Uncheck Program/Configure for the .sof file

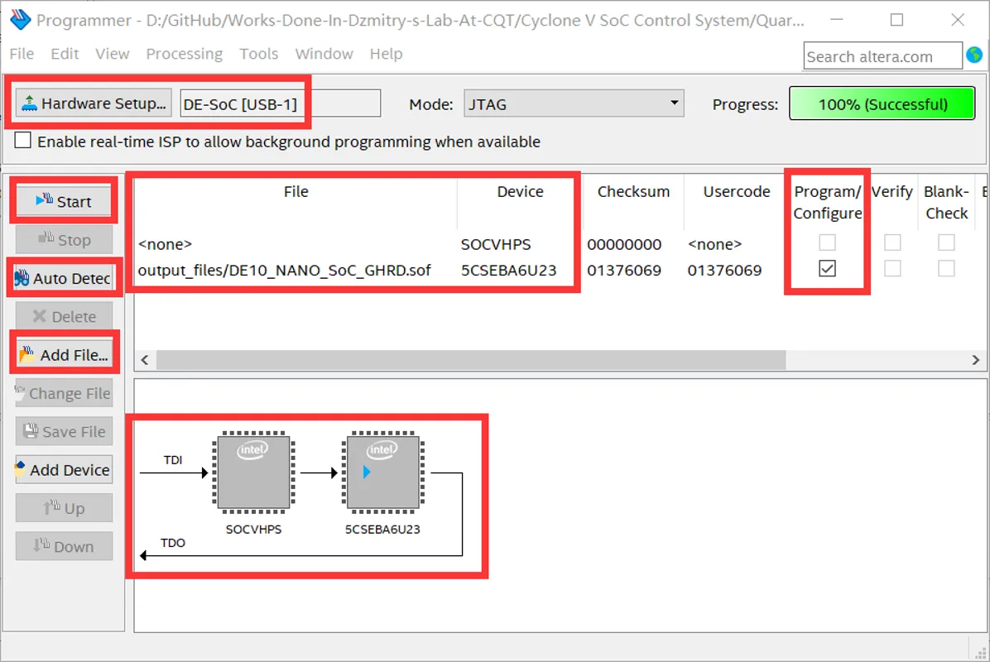click(x=827, y=269)
